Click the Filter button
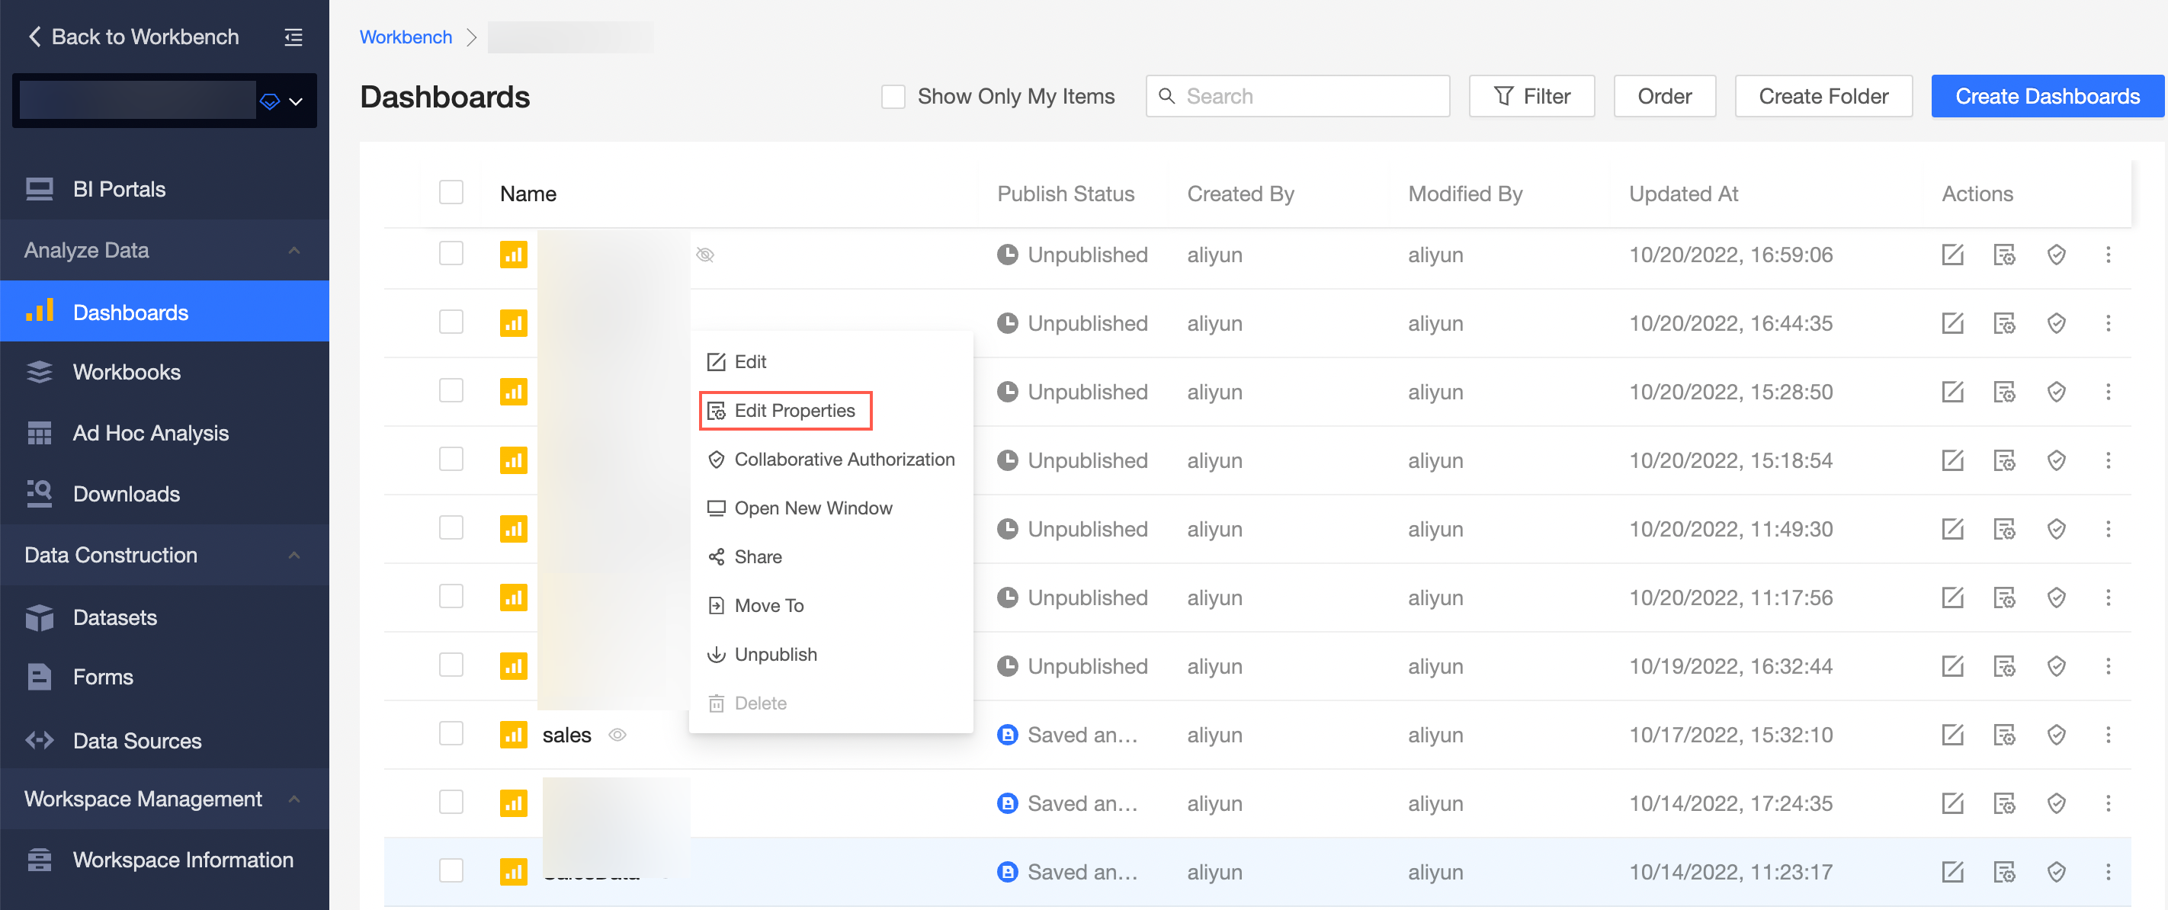The image size is (2168, 910). tap(1531, 96)
